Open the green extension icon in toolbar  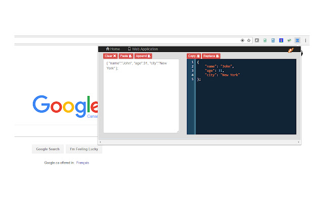pos(265,40)
